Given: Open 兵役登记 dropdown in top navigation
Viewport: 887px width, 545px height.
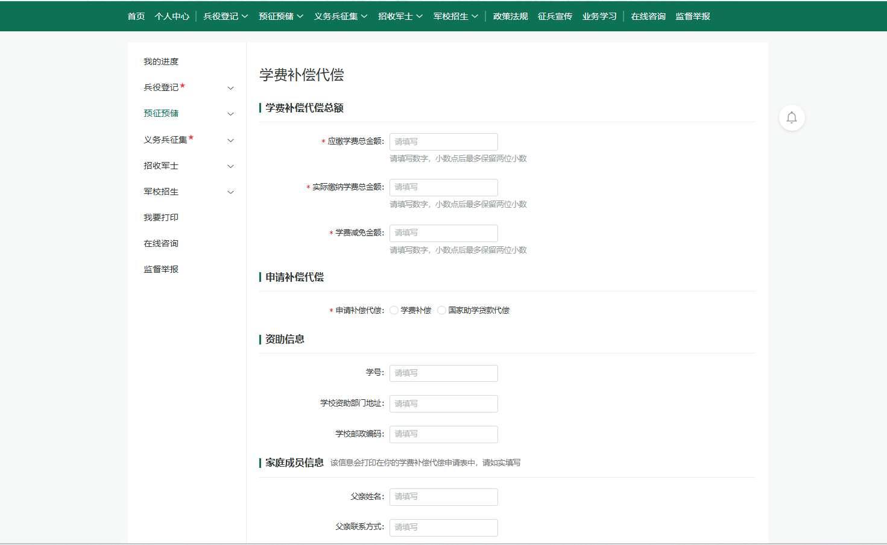Looking at the screenshot, I should click(226, 16).
